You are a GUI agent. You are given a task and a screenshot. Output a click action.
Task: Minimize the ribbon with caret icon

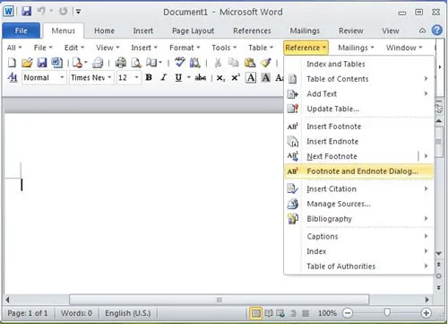click(422, 31)
